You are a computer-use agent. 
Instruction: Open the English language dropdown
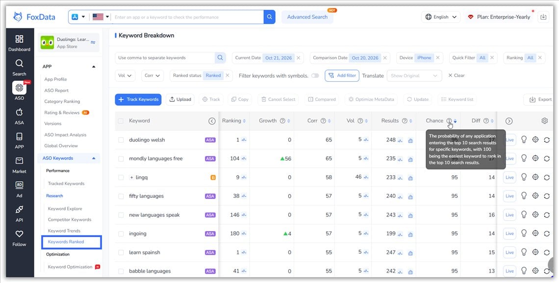[x=441, y=17]
